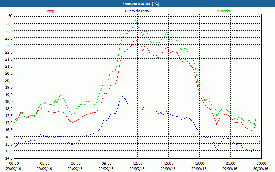Select the 14,5 y-axis value

(9, 158)
